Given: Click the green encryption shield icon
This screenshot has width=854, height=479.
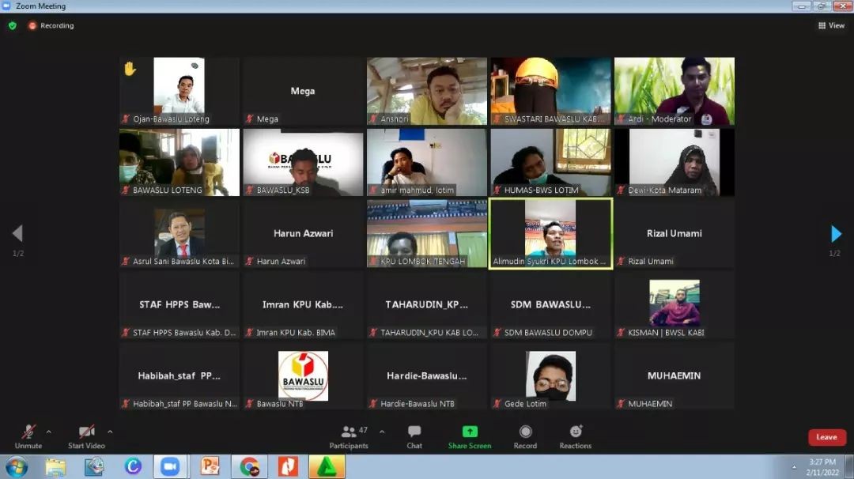Looking at the screenshot, I should coord(12,25).
